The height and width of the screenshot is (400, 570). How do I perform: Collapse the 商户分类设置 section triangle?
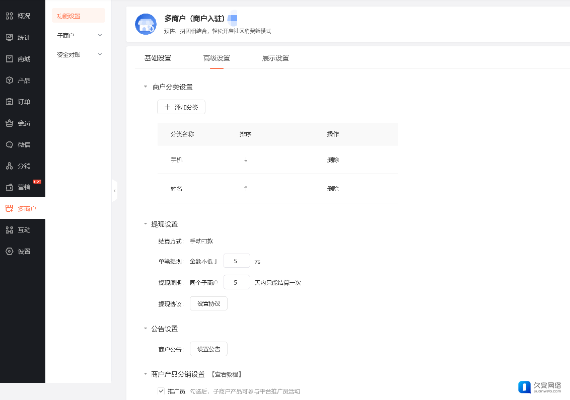click(146, 87)
